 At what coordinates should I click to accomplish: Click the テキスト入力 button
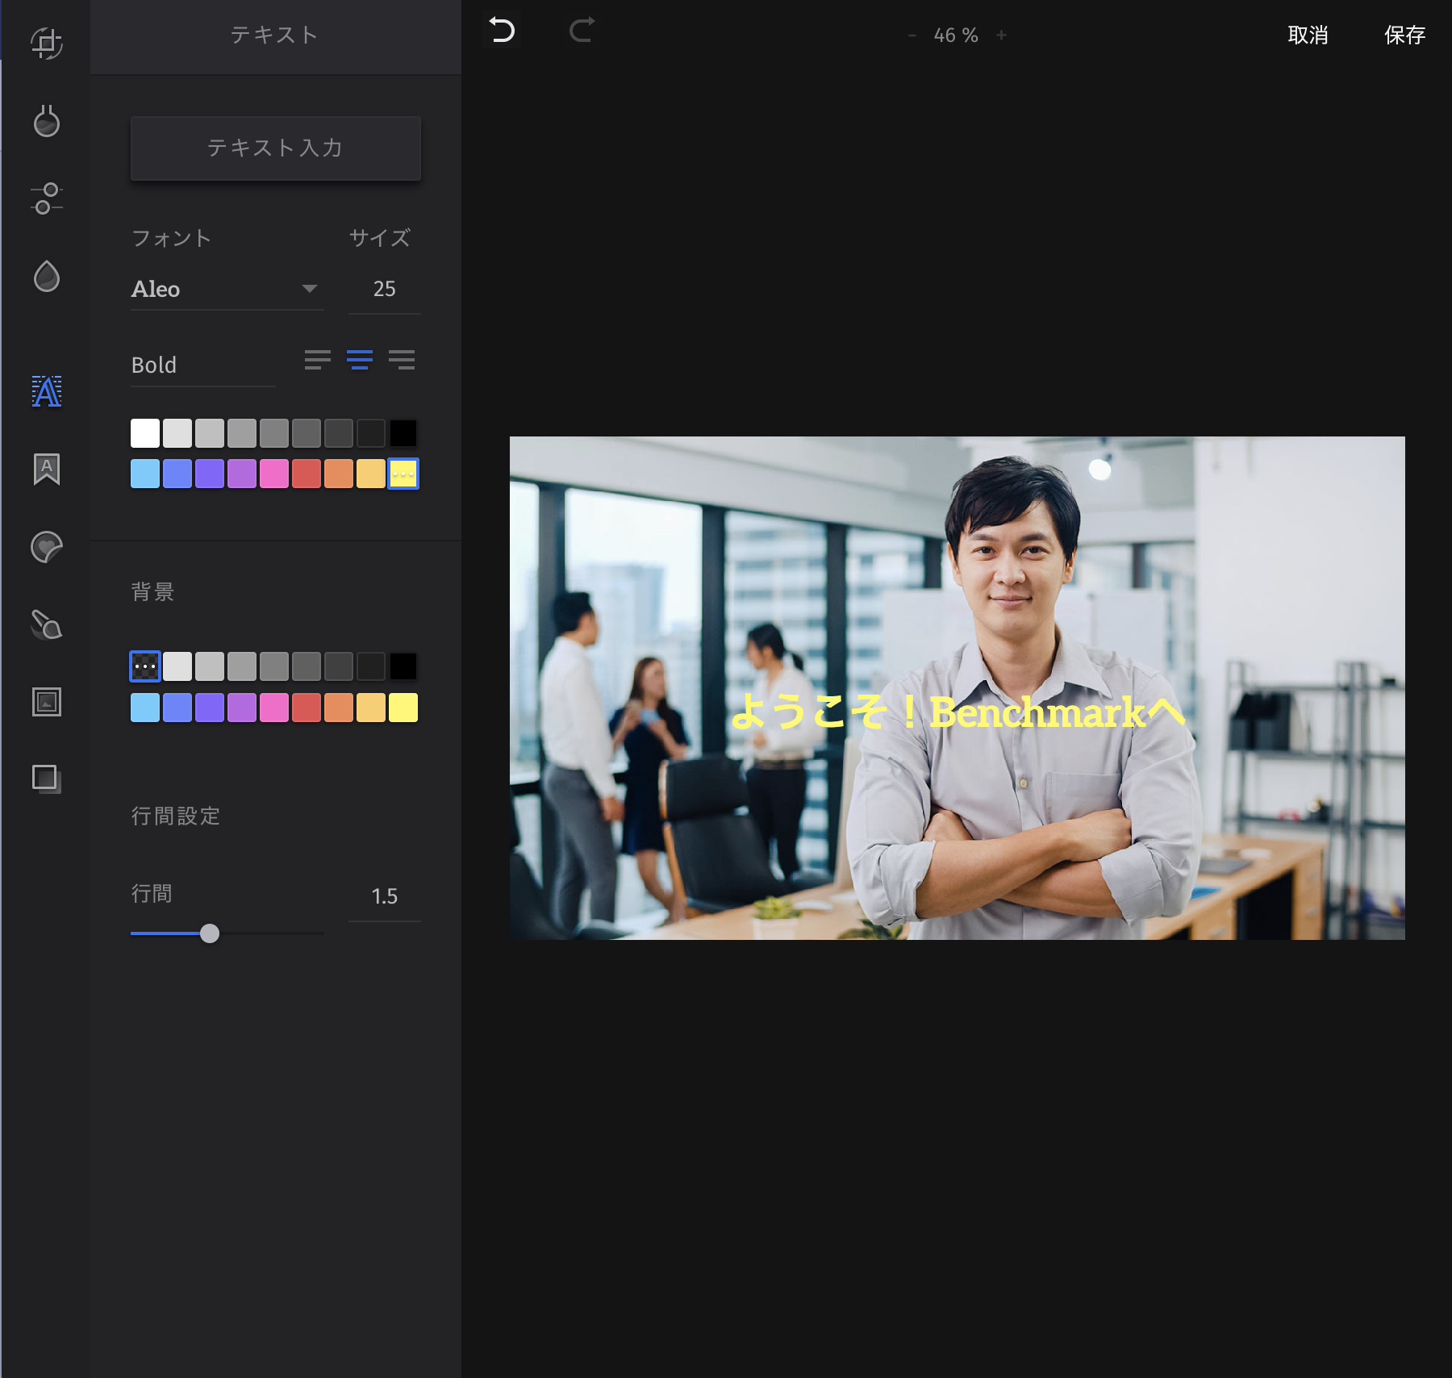(275, 148)
